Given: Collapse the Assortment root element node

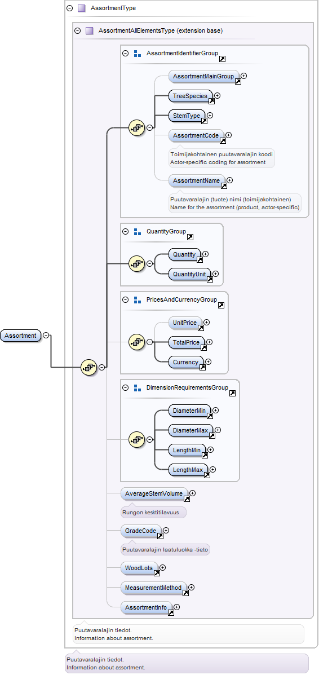Looking at the screenshot, I should coord(46,336).
